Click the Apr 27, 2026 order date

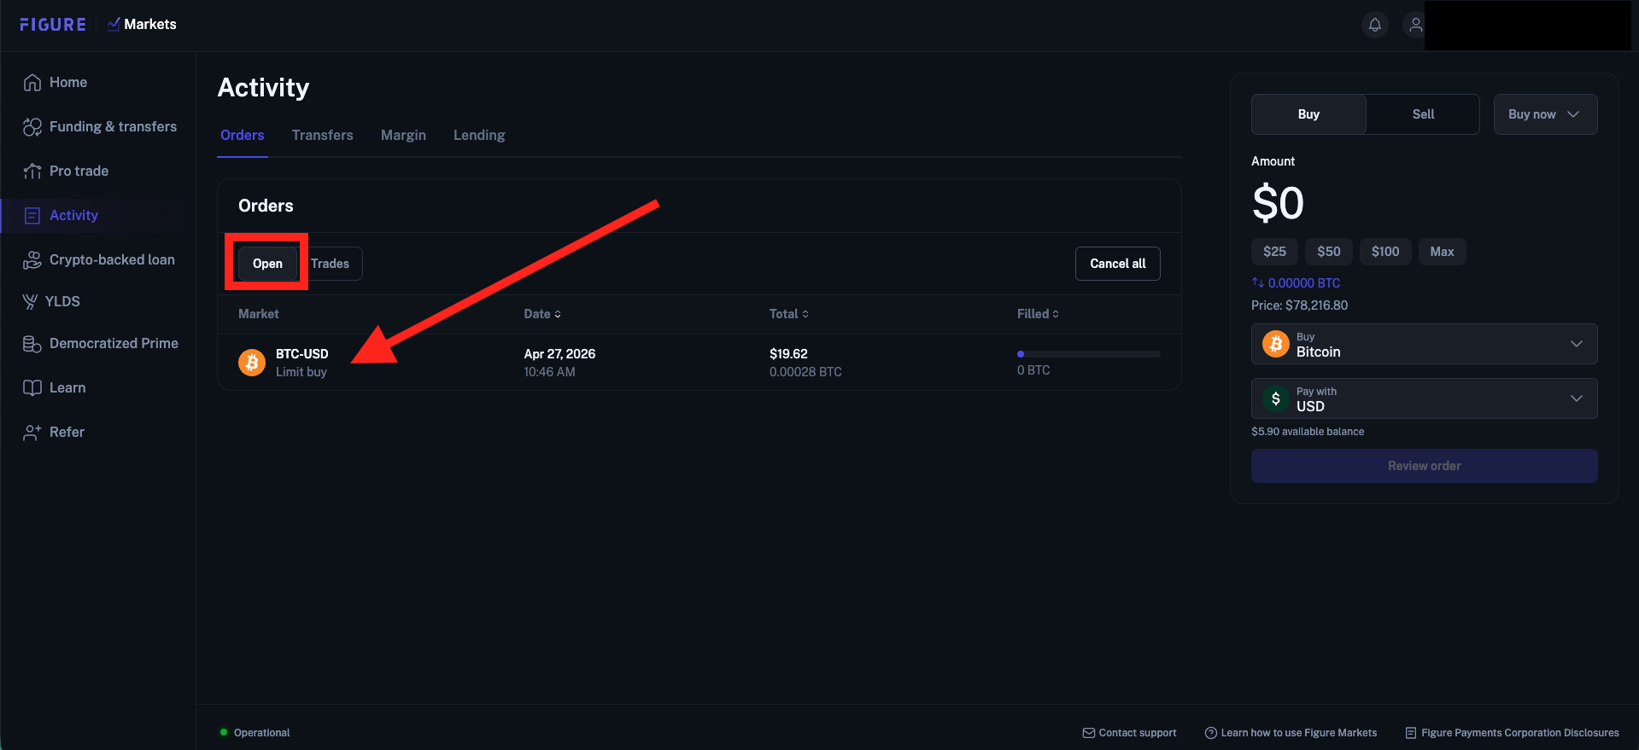(559, 354)
